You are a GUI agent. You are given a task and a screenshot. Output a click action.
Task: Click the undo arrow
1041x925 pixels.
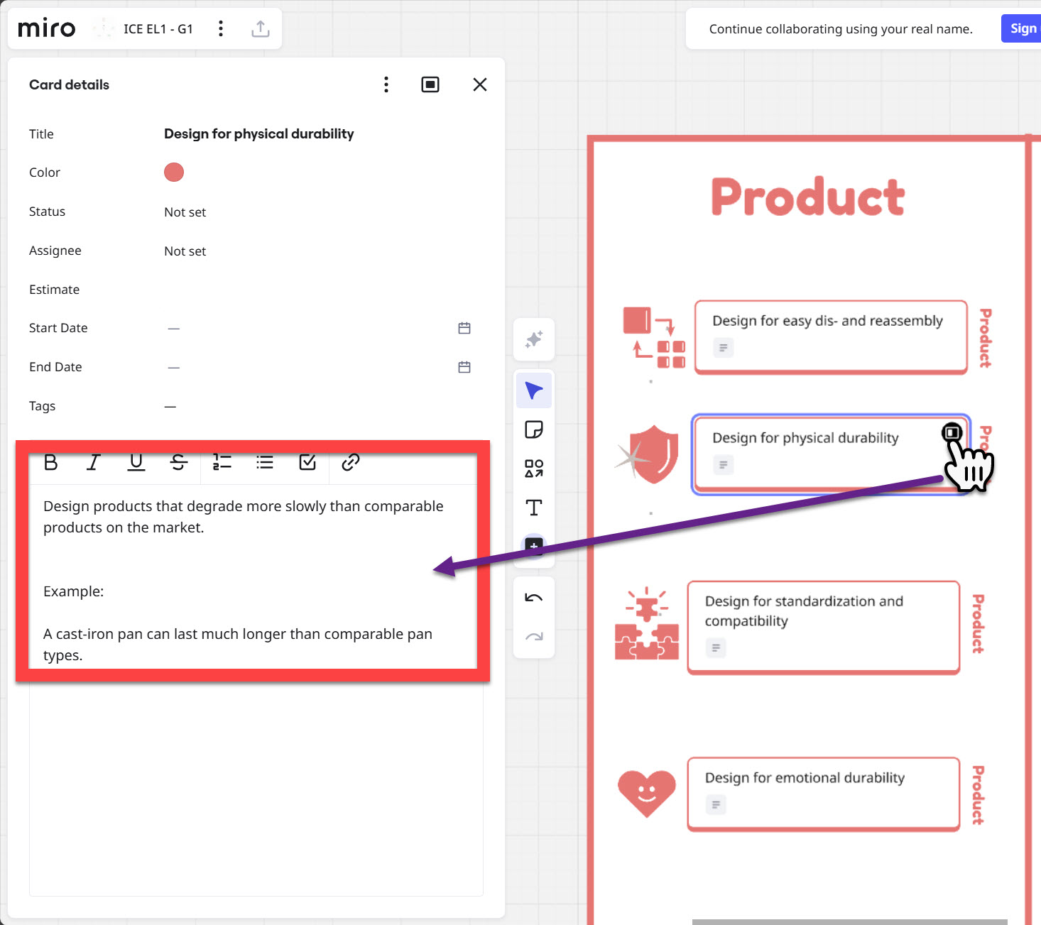[x=533, y=598]
